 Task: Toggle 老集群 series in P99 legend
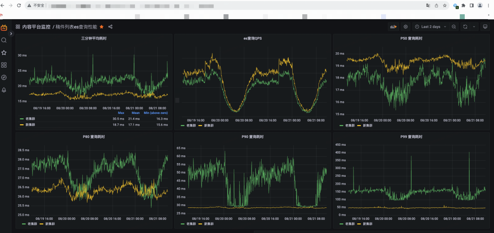(x=350, y=224)
